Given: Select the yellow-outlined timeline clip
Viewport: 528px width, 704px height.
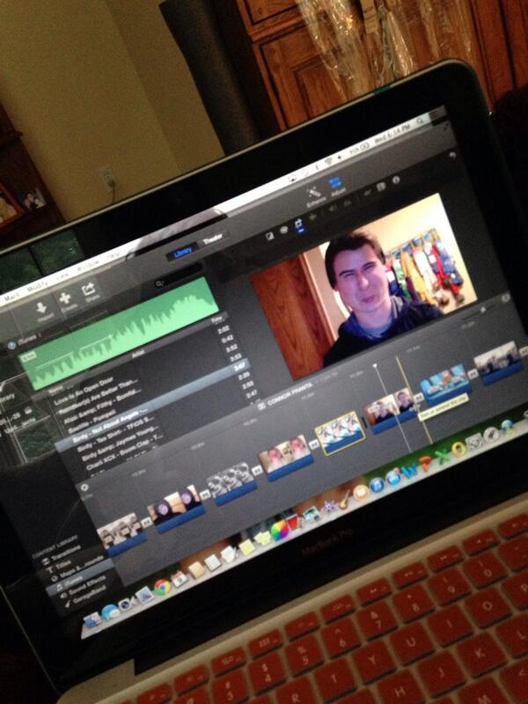Looking at the screenshot, I should pos(340,432).
